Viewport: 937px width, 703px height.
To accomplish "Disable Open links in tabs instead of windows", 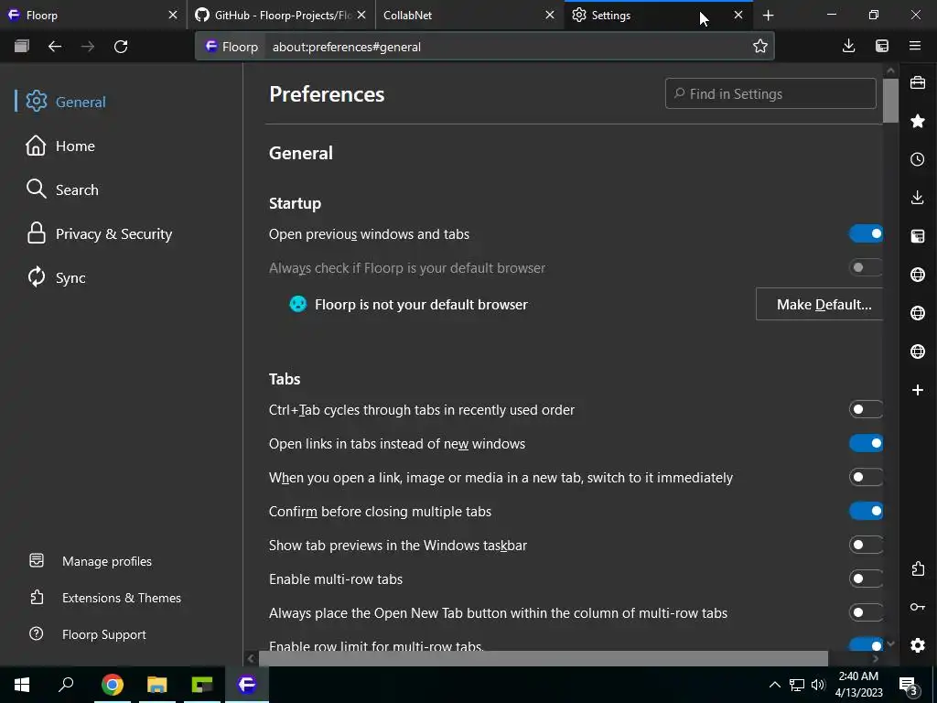I will pyautogui.click(x=866, y=444).
